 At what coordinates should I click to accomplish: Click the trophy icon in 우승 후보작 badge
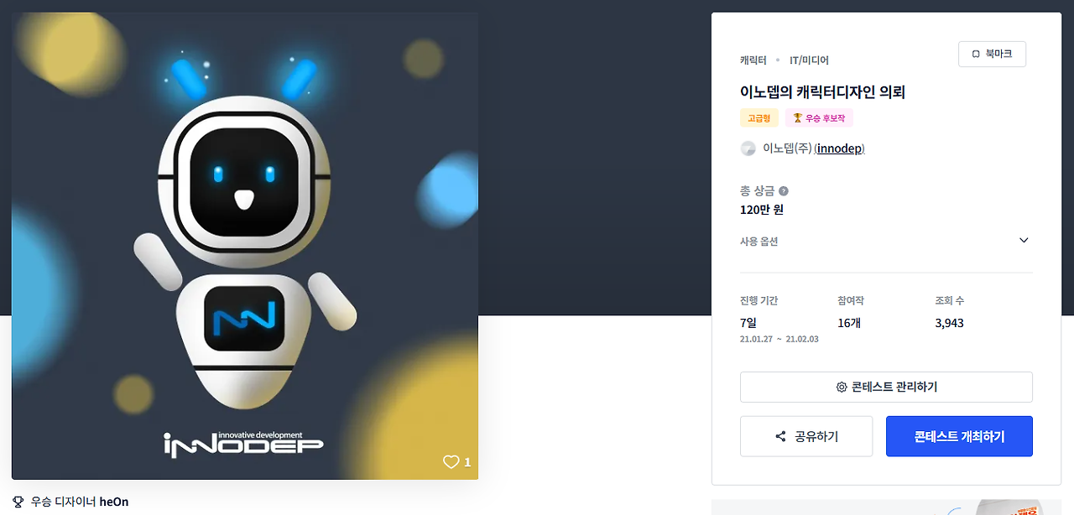point(797,118)
